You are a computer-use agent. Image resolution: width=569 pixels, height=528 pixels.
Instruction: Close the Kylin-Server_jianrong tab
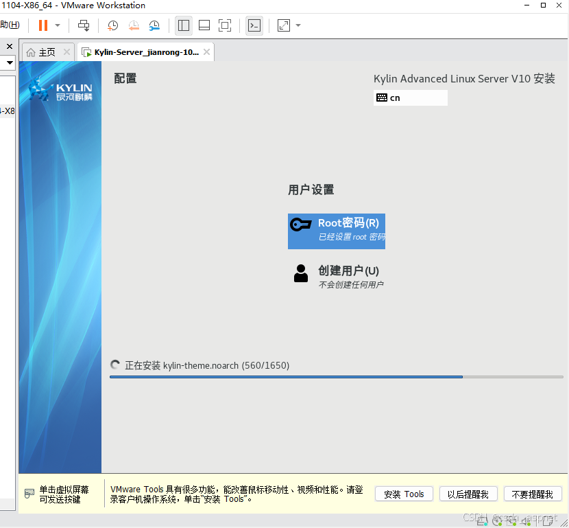pos(206,52)
